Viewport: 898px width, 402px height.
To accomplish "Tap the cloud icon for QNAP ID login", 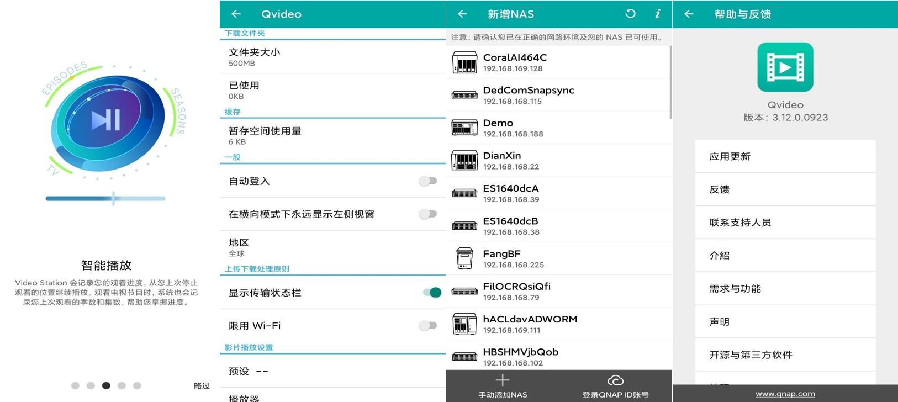I will [x=615, y=380].
